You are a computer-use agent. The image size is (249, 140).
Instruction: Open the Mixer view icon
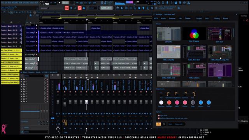131,8
